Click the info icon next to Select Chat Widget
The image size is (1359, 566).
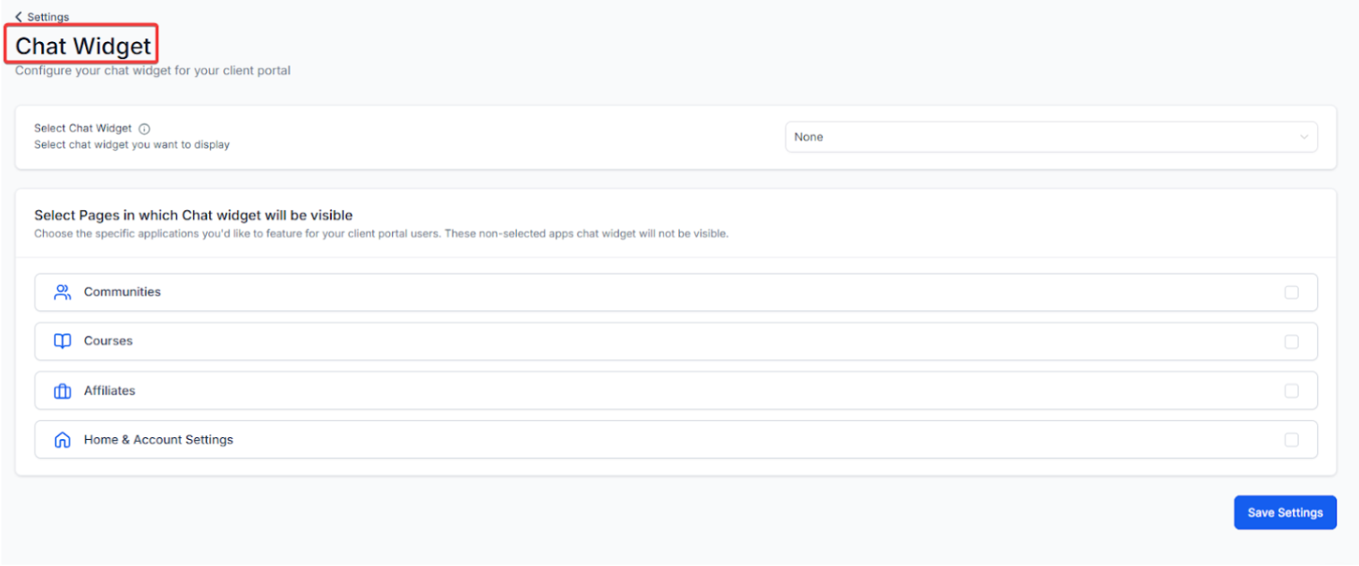tap(145, 129)
